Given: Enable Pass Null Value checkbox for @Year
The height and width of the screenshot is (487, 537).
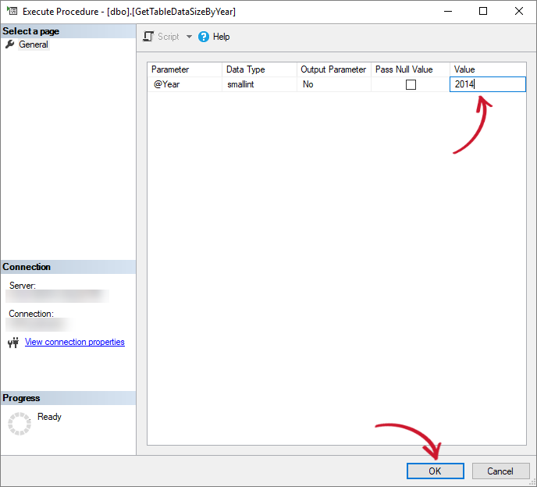Looking at the screenshot, I should pyautogui.click(x=411, y=84).
